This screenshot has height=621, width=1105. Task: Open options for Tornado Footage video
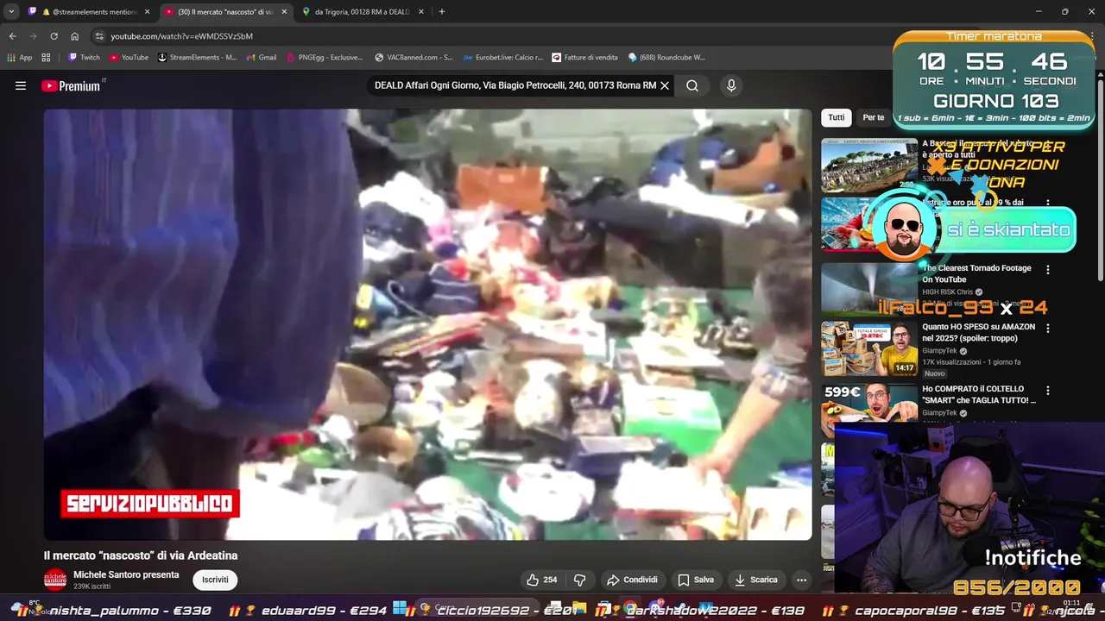[1048, 269]
